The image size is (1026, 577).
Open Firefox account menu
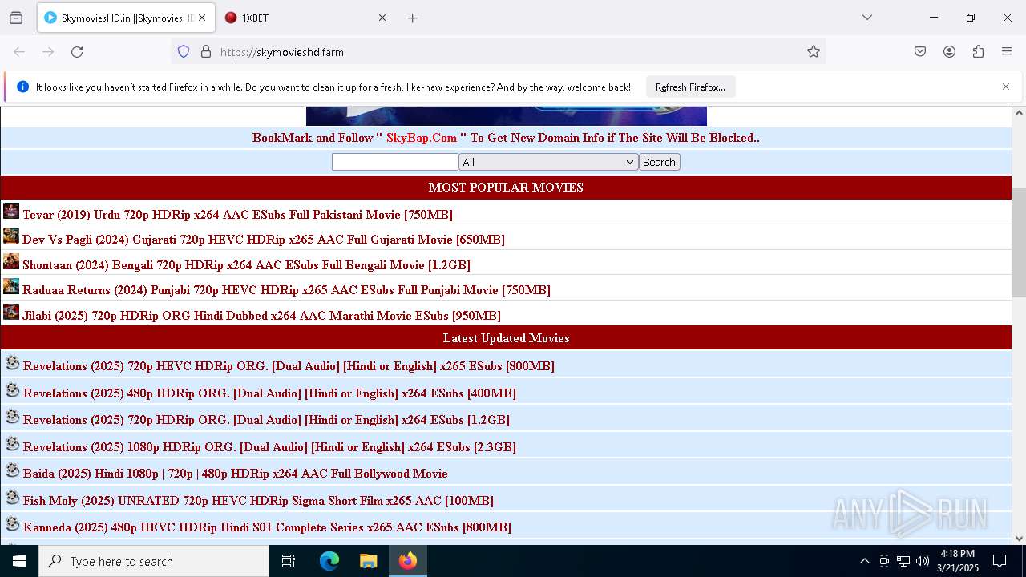coord(949,52)
